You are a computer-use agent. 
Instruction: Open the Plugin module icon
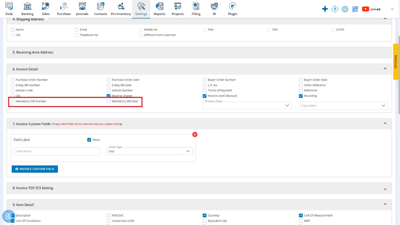pyautogui.click(x=233, y=6)
